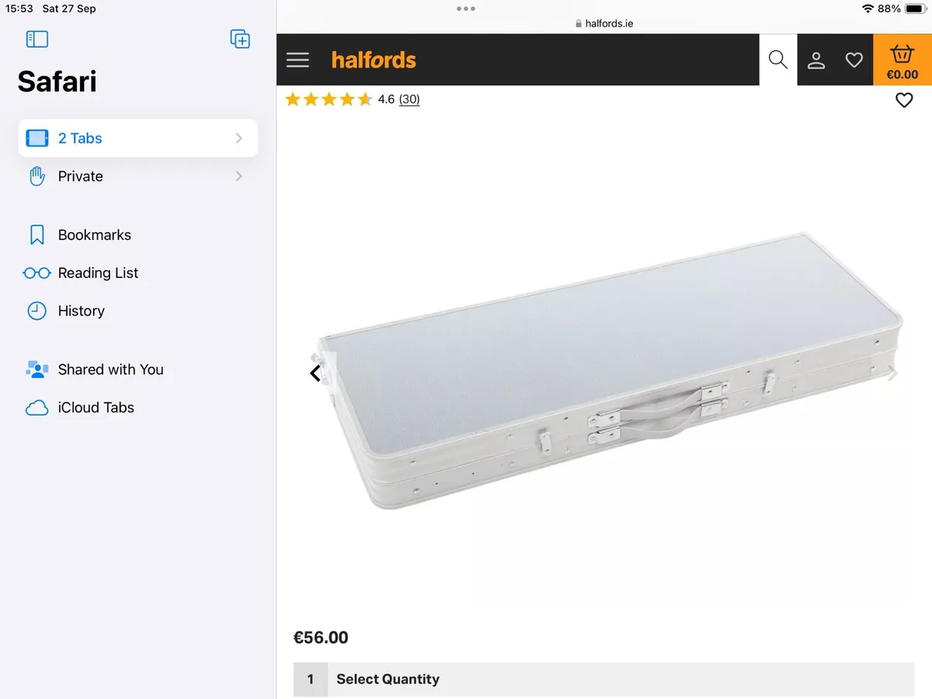Open the Select Quantity dropdown

tap(603, 679)
